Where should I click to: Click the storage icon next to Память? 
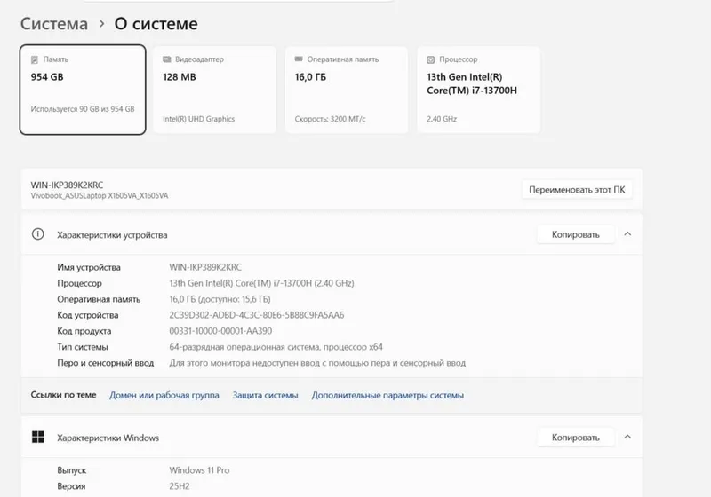click(35, 59)
